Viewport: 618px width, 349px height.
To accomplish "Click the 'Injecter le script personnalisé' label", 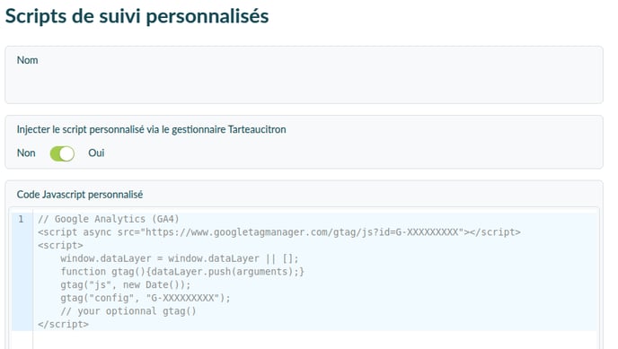I will click(151, 129).
